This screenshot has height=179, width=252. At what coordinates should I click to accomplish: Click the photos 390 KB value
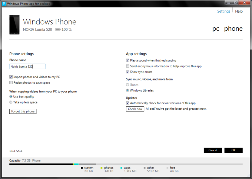point(109,171)
